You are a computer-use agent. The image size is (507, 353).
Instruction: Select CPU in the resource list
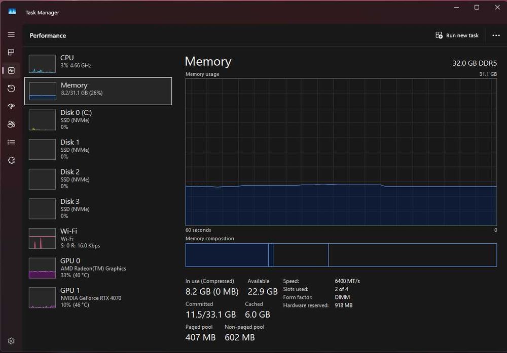pos(98,63)
